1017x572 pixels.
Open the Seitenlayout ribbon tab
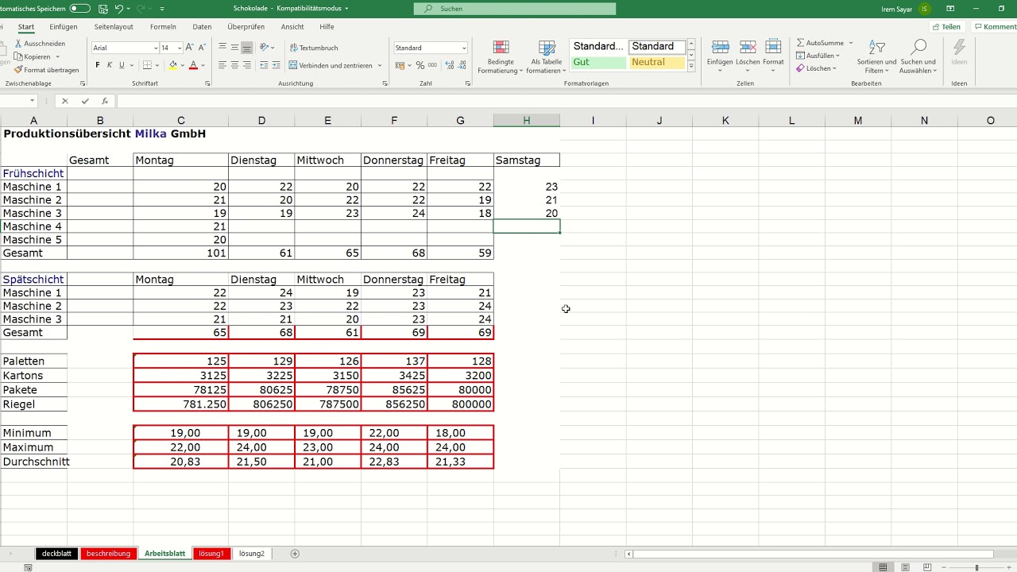pos(114,26)
